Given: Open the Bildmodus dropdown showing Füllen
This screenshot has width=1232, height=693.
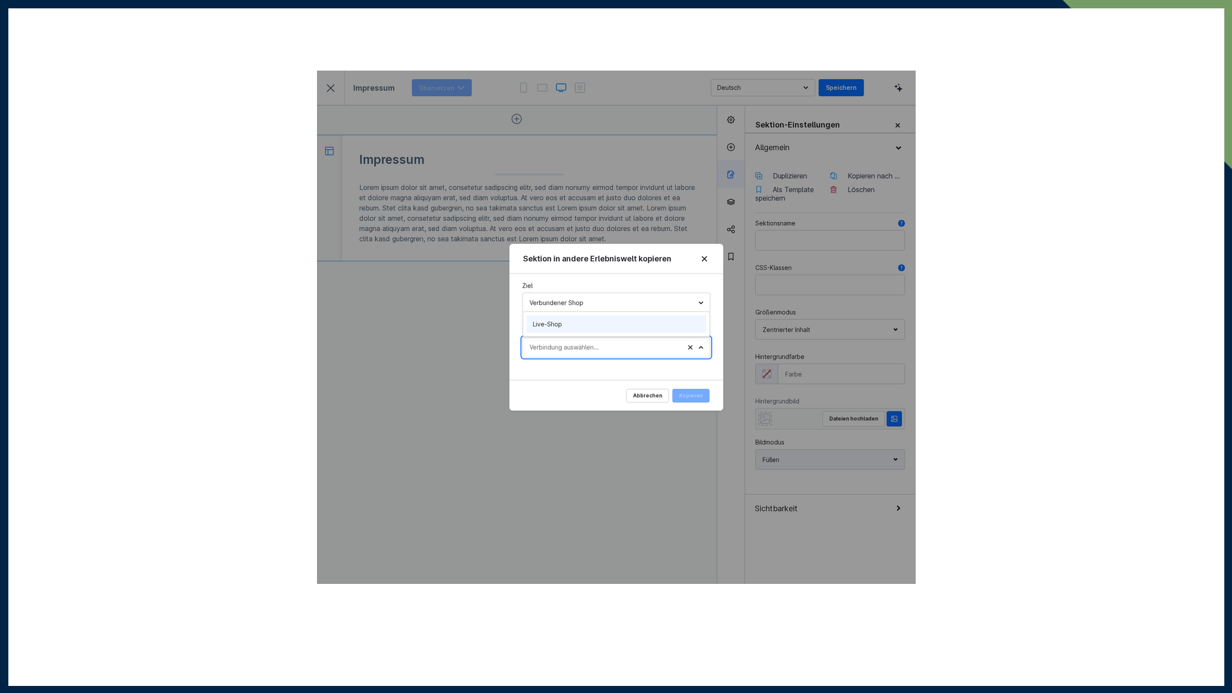Looking at the screenshot, I should click(x=830, y=460).
